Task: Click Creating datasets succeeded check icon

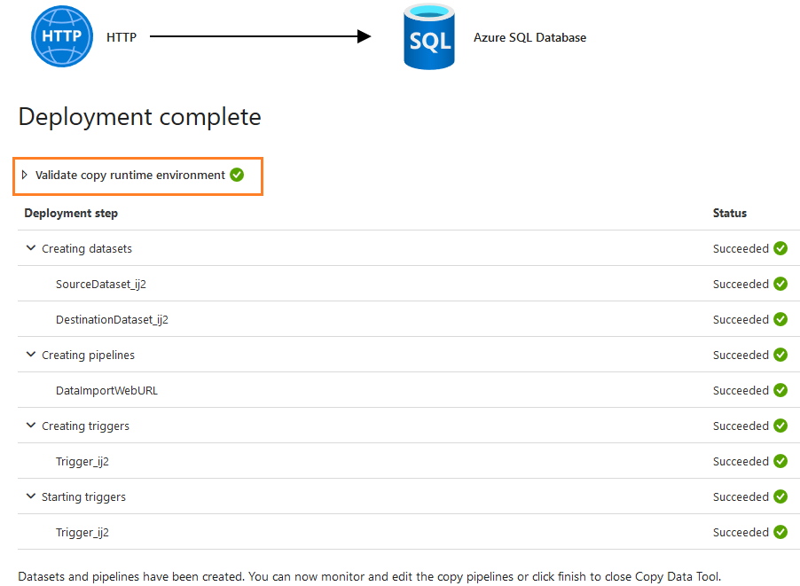Action: (x=780, y=249)
